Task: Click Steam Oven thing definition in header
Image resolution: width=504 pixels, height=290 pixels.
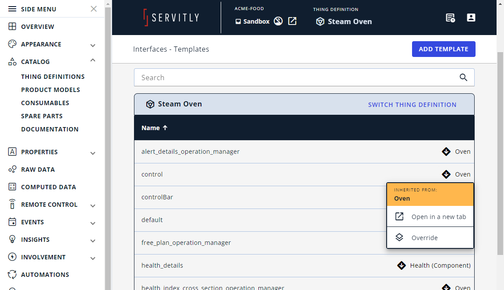Action: pos(350,21)
